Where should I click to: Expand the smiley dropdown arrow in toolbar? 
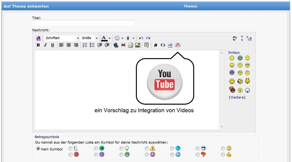click(122, 38)
